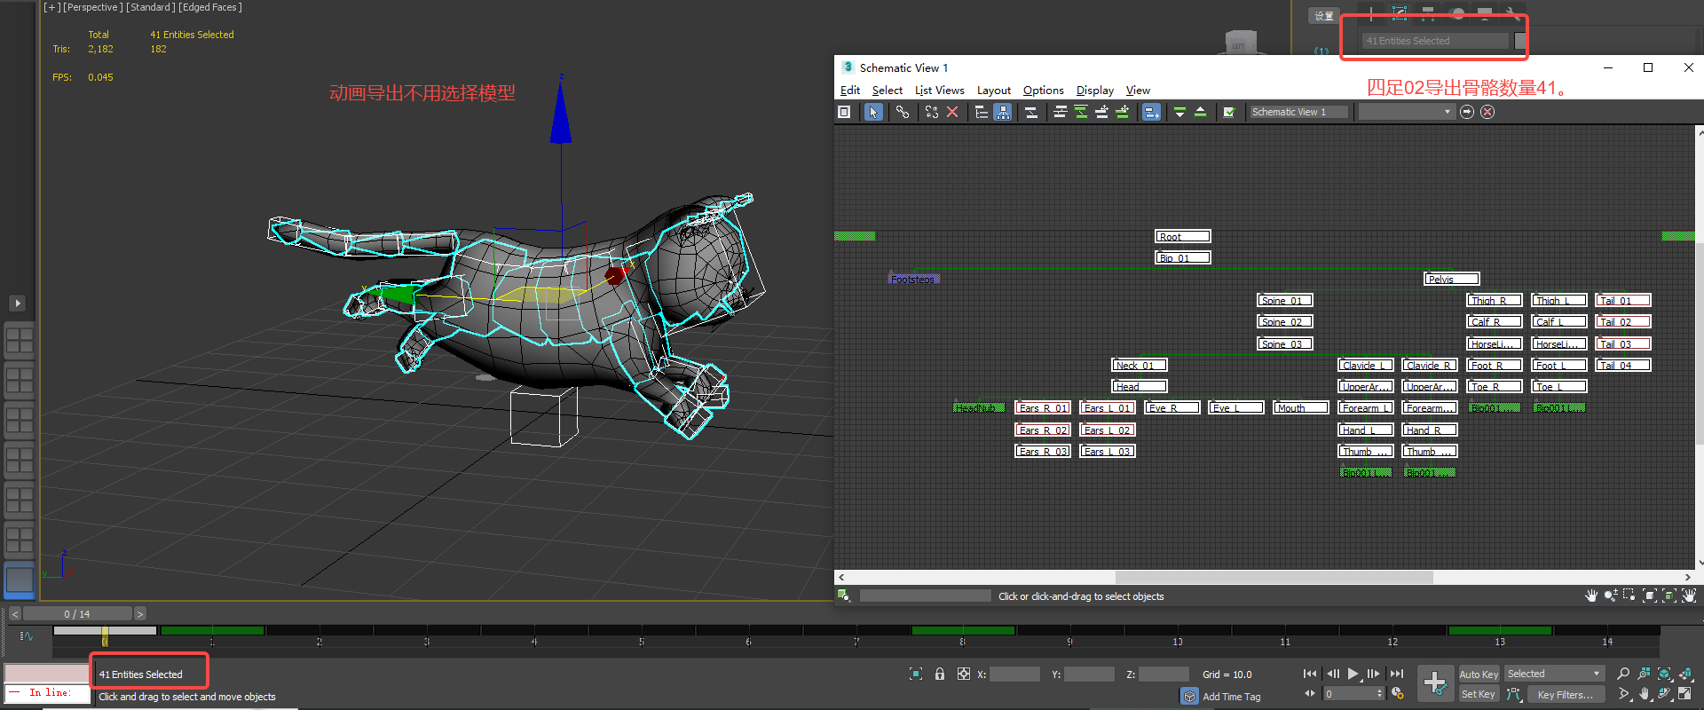
Task: Click Arrange Children icon
Action: tap(1061, 112)
